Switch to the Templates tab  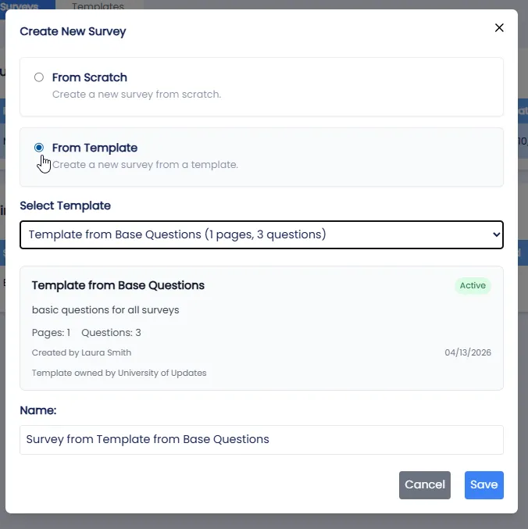(x=98, y=5)
